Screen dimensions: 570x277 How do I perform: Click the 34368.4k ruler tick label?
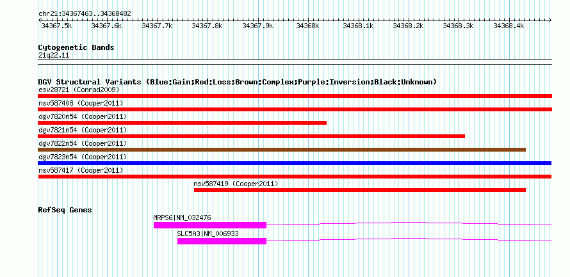point(509,26)
